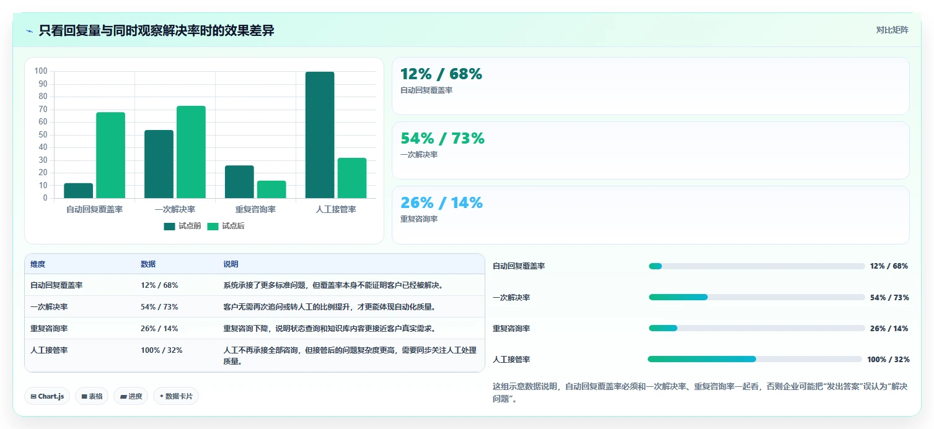
Task: Click the 自动回复覆盖率 progress bar
Action: (x=757, y=266)
